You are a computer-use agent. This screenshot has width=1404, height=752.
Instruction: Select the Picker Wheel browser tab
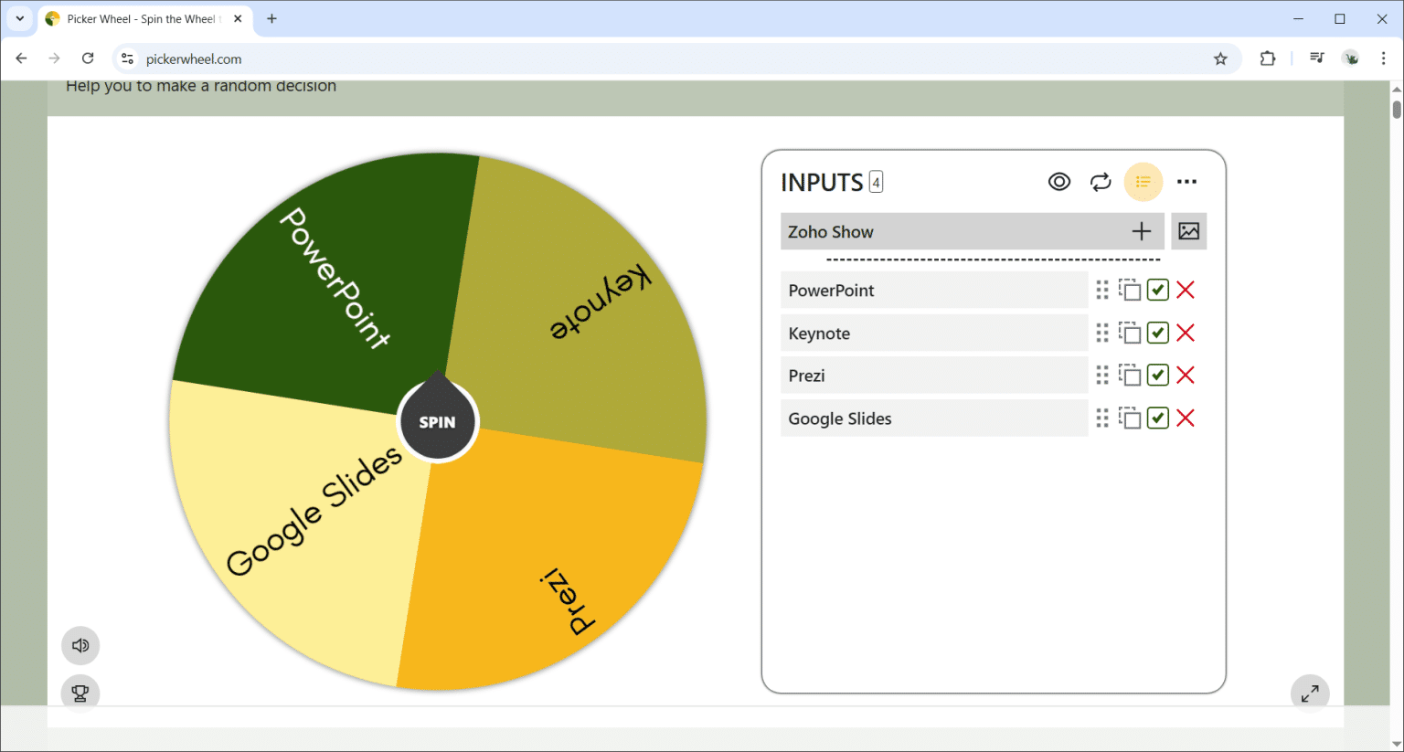pyautogui.click(x=137, y=18)
